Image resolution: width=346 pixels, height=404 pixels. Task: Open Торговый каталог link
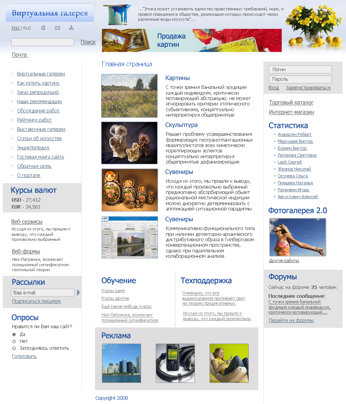[x=291, y=103]
